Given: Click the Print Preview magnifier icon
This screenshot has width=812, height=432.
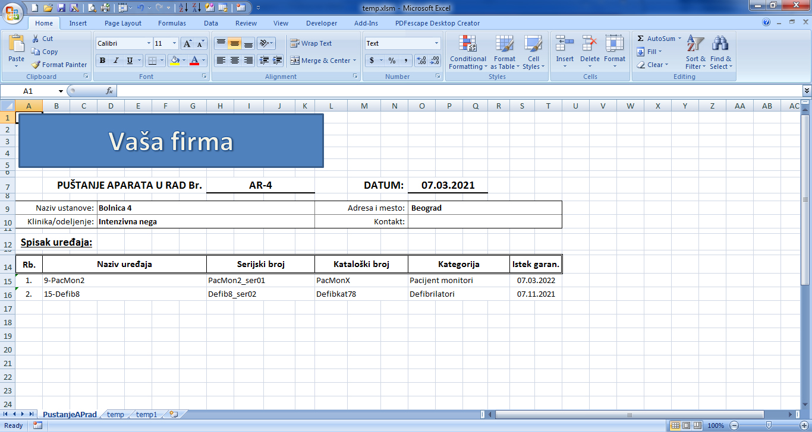Looking at the screenshot, I should pyautogui.click(x=92, y=8).
